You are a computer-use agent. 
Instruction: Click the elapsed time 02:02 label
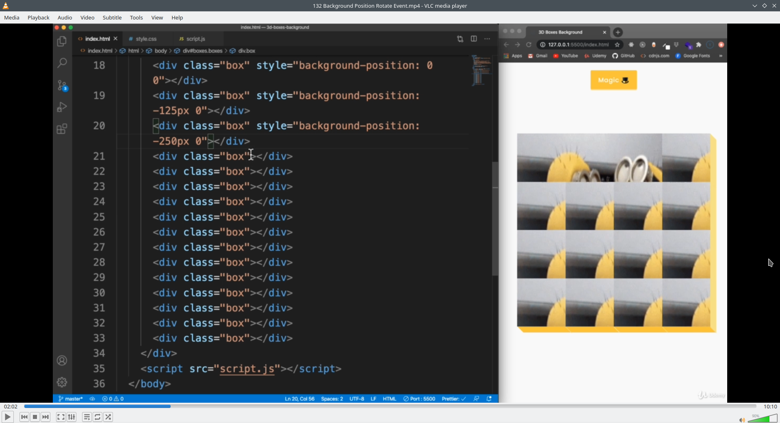point(11,406)
